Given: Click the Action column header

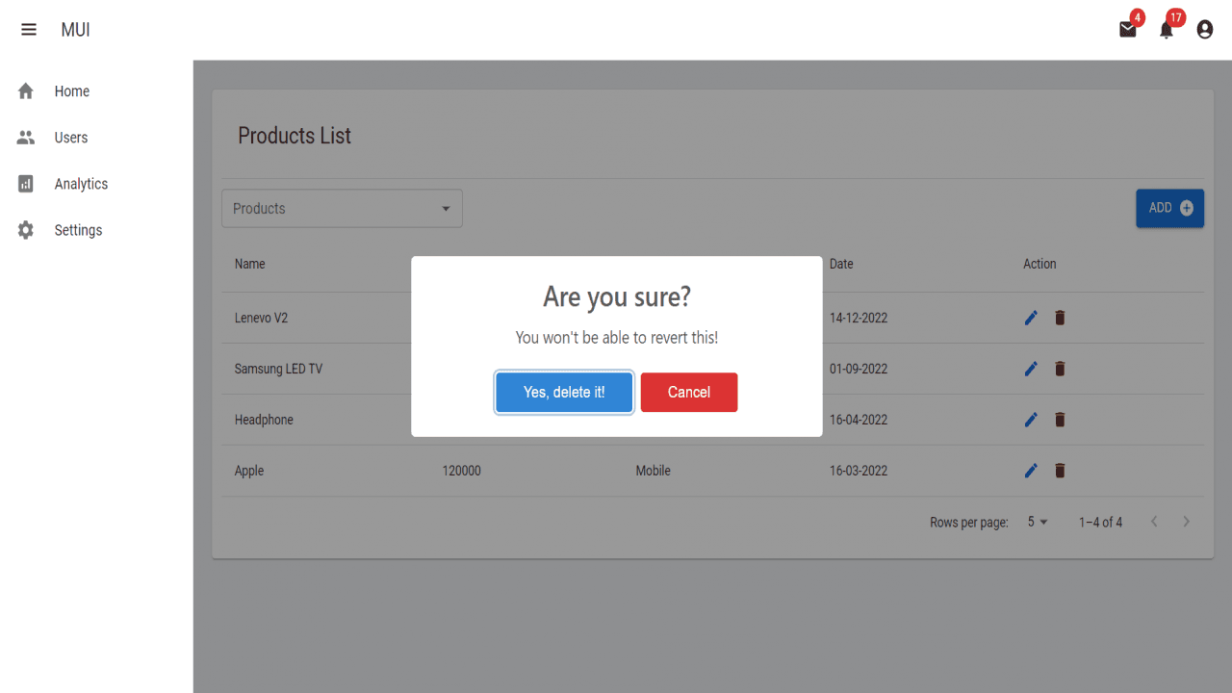Looking at the screenshot, I should tap(1039, 264).
